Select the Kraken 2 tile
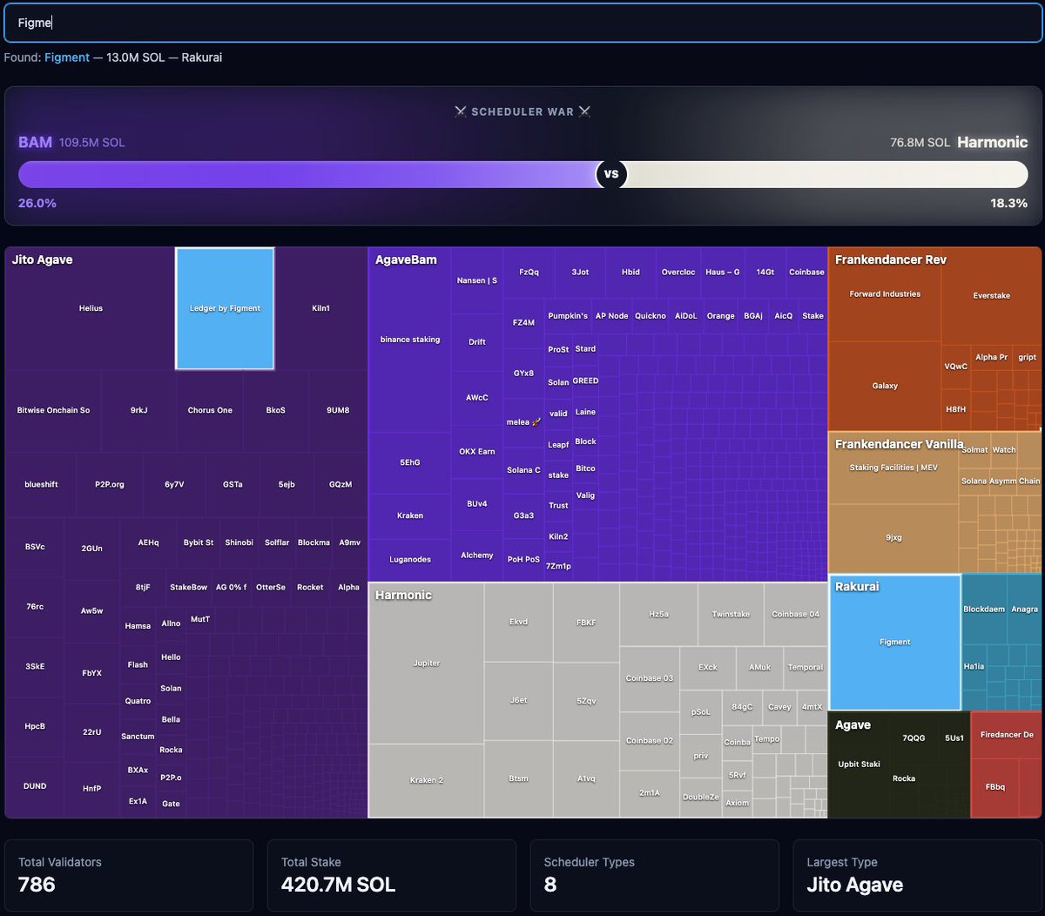 click(427, 780)
